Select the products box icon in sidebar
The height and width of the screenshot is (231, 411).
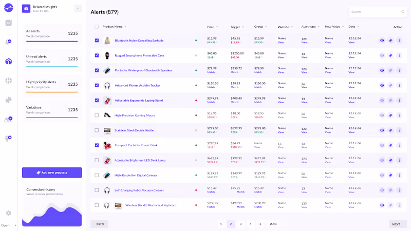tap(9, 62)
